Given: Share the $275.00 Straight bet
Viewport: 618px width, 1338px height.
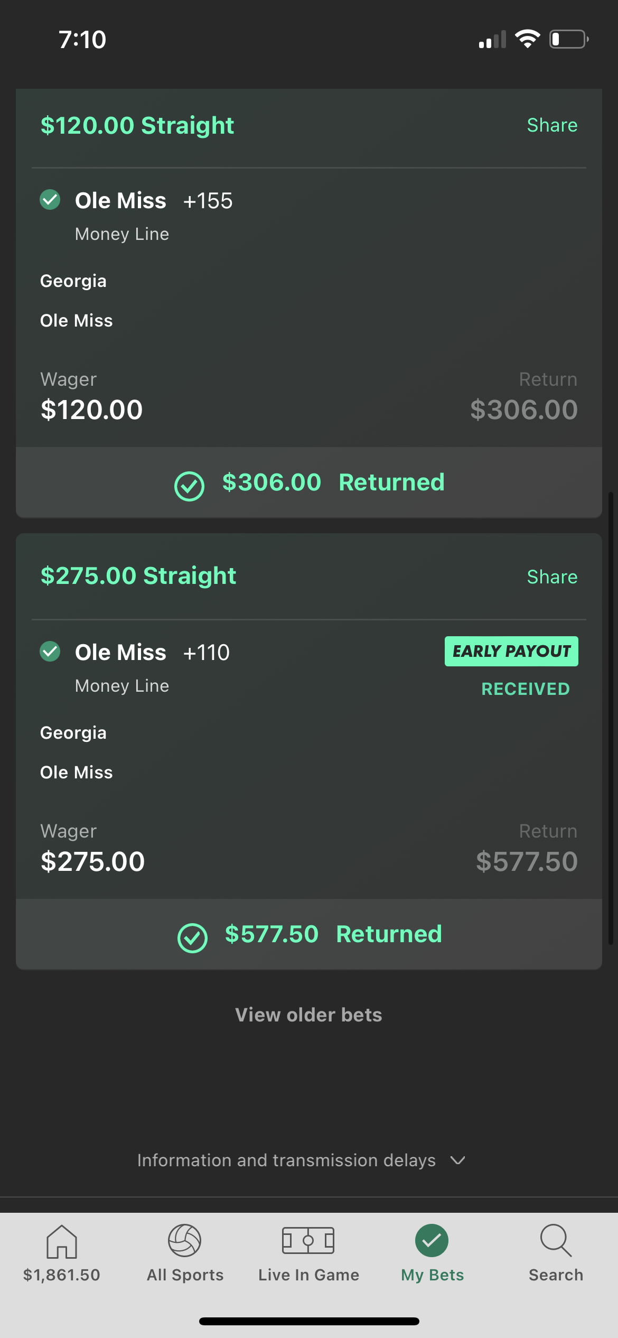Looking at the screenshot, I should pos(552,577).
